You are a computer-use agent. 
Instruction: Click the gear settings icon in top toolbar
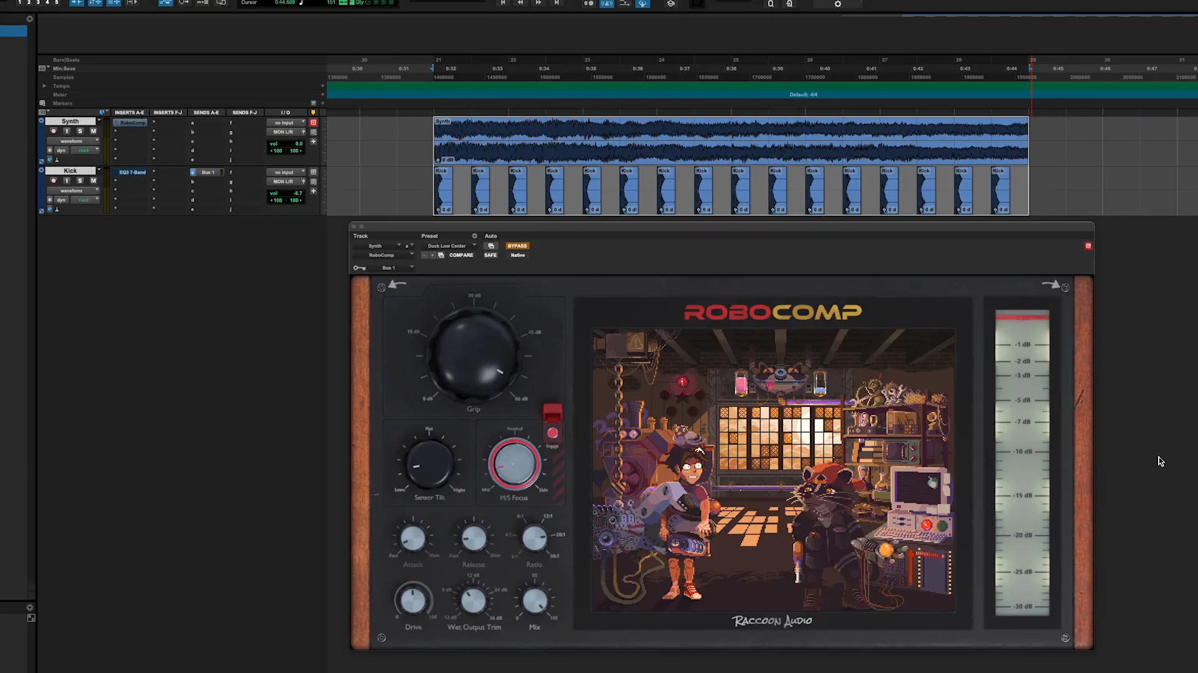[x=838, y=4]
